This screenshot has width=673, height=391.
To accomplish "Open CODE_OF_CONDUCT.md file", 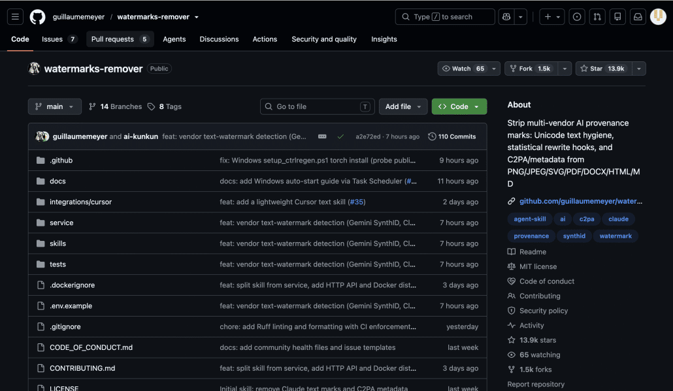I will click(x=91, y=347).
